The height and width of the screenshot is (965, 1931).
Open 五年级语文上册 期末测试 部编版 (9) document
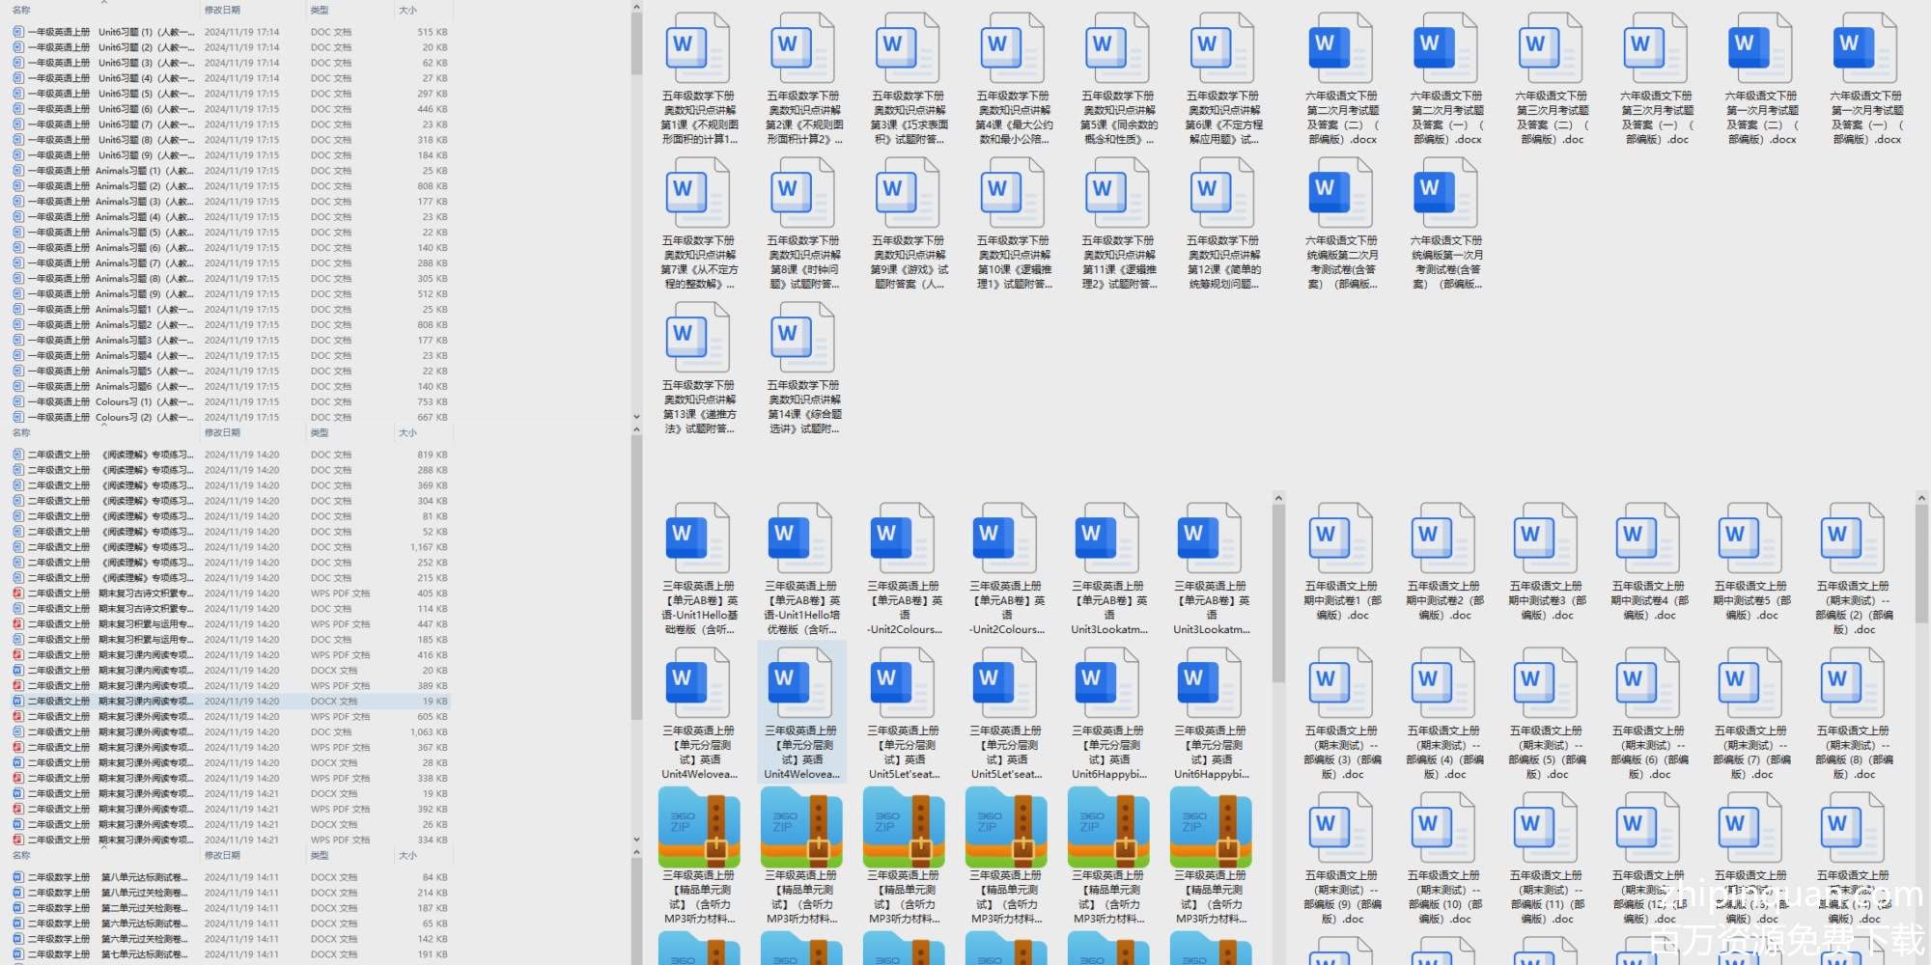click(x=1341, y=830)
